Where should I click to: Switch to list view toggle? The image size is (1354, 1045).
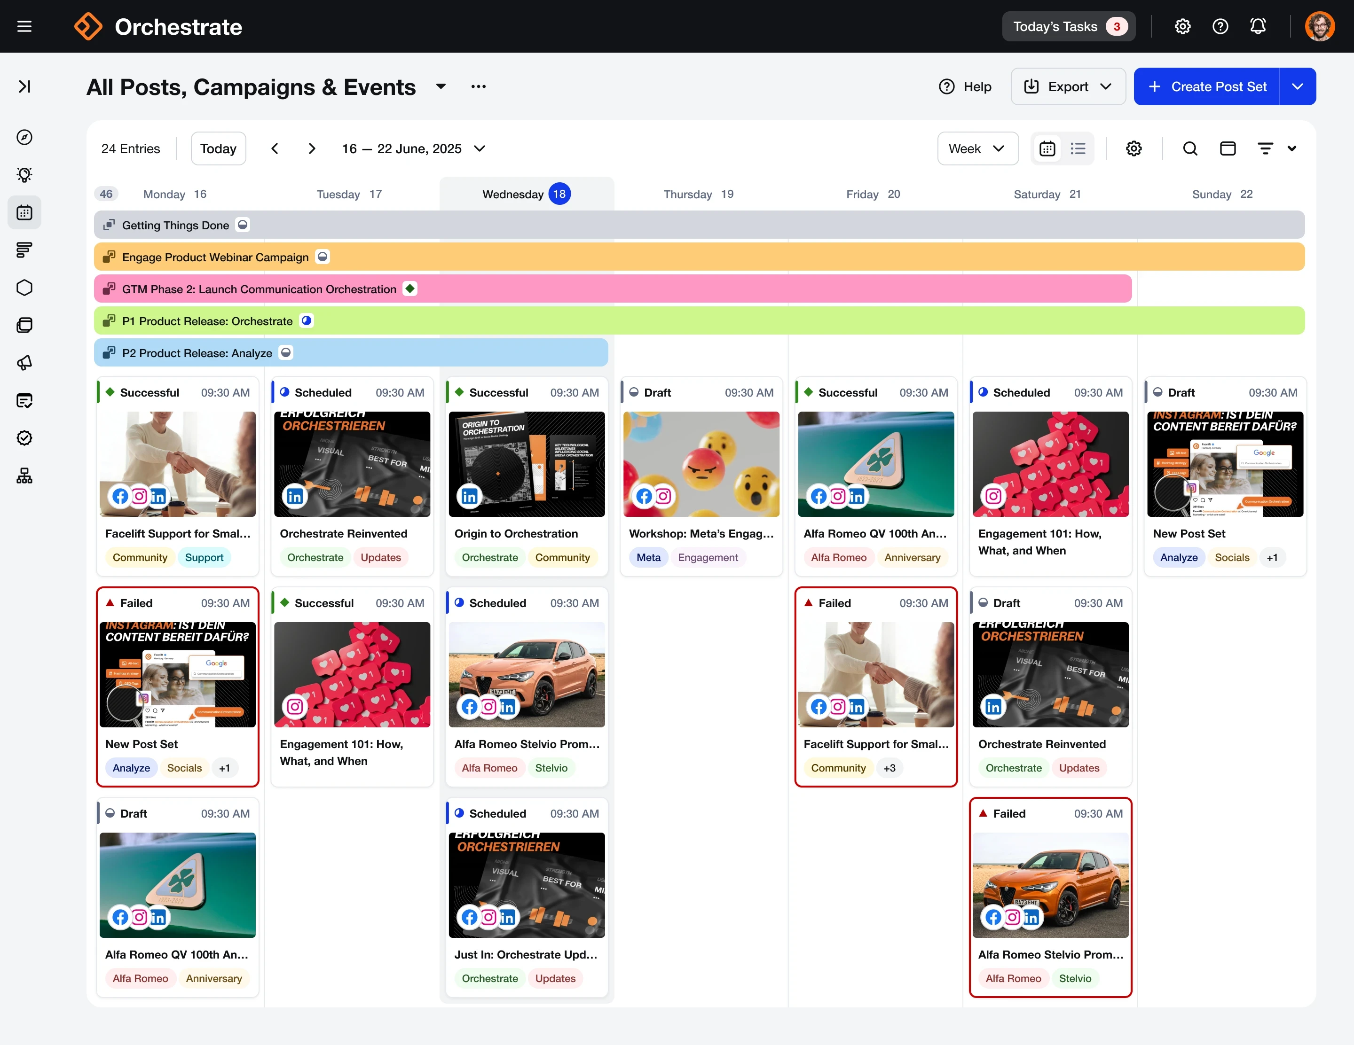pos(1078,148)
